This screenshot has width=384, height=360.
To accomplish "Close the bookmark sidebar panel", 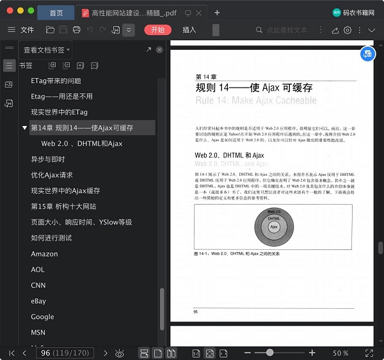I will pos(159,49).
